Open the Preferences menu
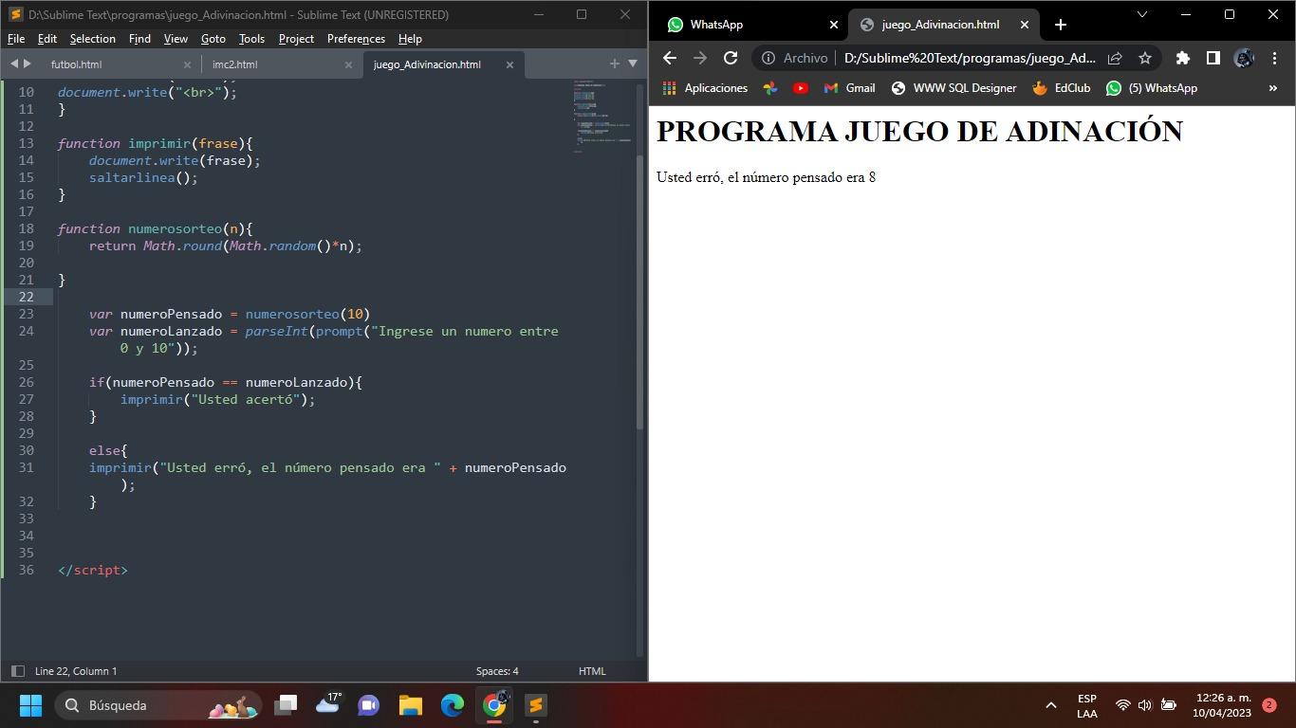The height and width of the screenshot is (728, 1296). (x=356, y=39)
